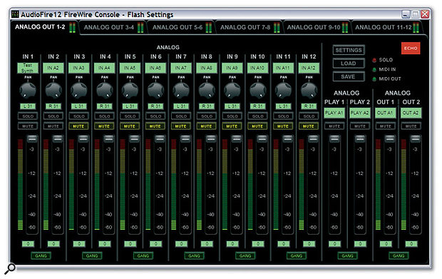442x279 pixels.
Task: Select the ANALOG OUT 1-2 tab
Action: pyautogui.click(x=44, y=27)
